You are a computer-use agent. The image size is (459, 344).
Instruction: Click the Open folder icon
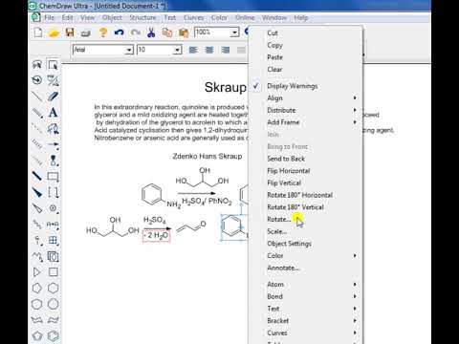(54, 32)
